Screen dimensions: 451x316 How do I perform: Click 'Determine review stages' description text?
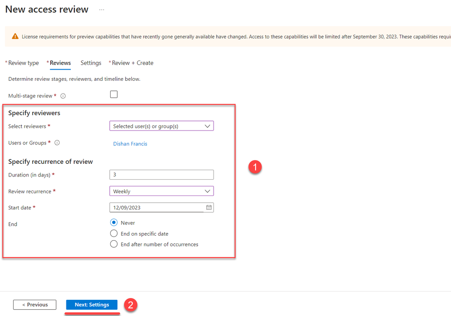74,79
